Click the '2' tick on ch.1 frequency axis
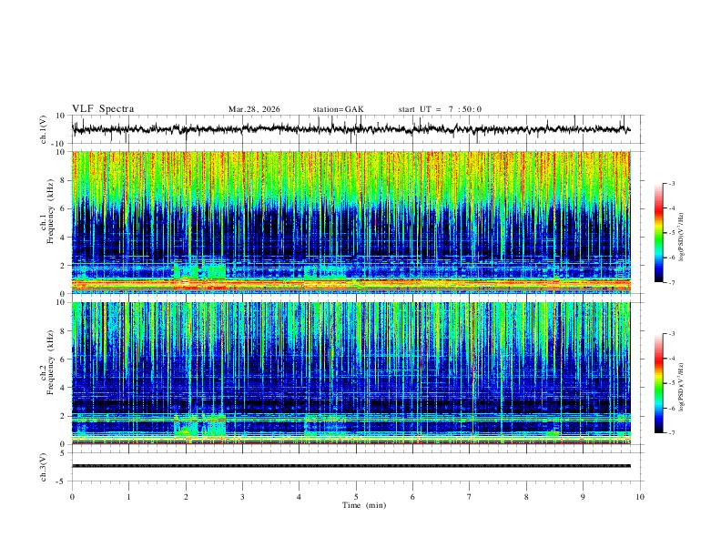This screenshot has height=557, width=721. [x=63, y=265]
